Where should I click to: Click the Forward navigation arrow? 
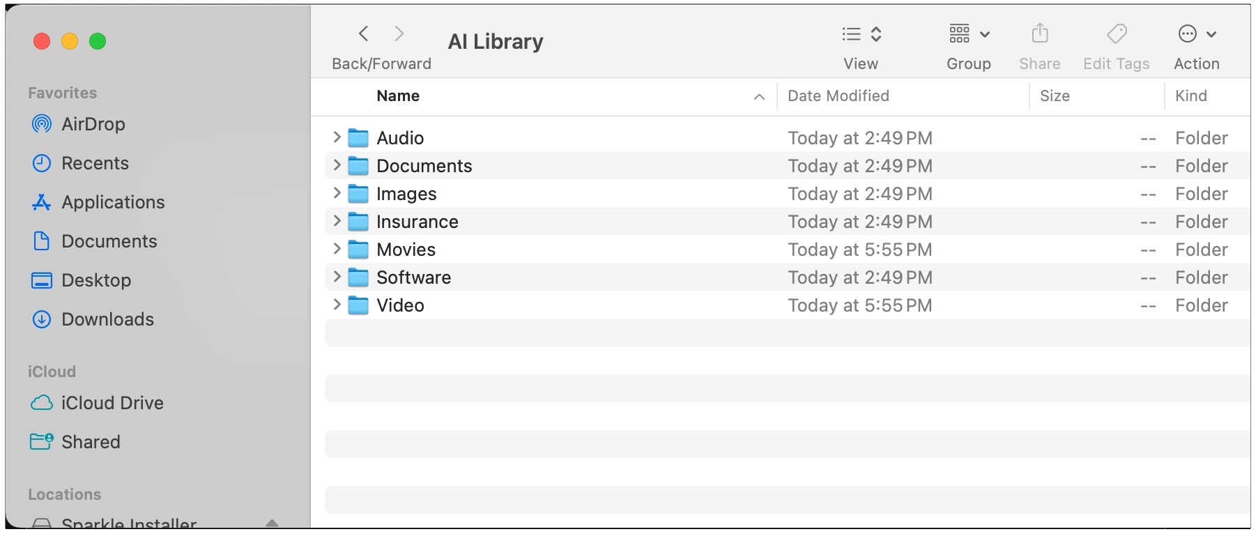[399, 33]
